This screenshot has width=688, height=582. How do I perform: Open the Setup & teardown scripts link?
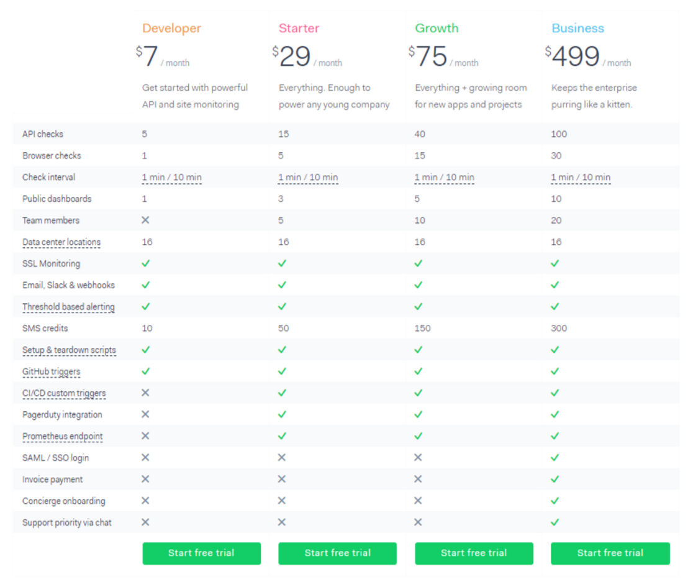(70, 350)
